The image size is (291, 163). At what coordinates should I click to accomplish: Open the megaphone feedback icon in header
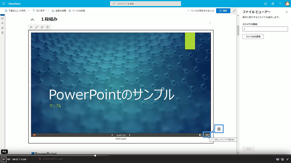tap(266, 4)
